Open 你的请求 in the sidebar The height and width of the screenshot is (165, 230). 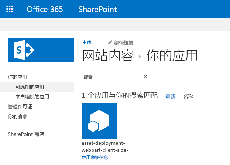point(17,117)
